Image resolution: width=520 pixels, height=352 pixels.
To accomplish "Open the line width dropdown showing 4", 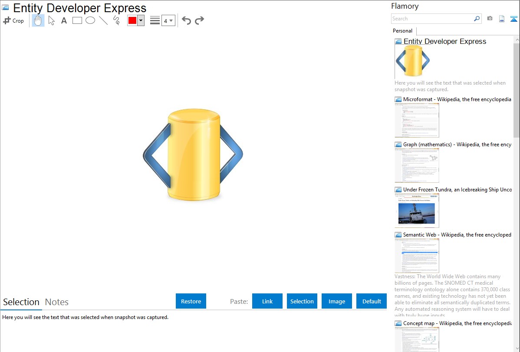I will coord(168,20).
